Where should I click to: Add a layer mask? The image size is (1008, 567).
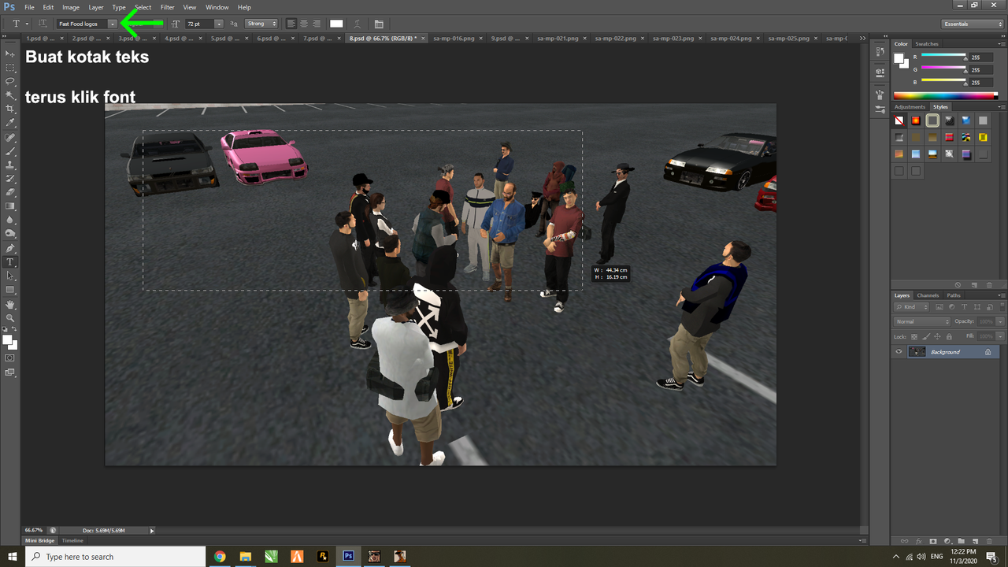[933, 541]
